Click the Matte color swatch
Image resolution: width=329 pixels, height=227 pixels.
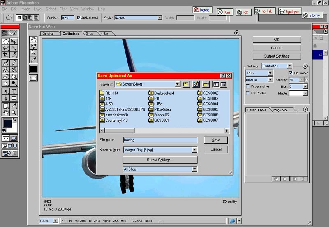click(295, 93)
